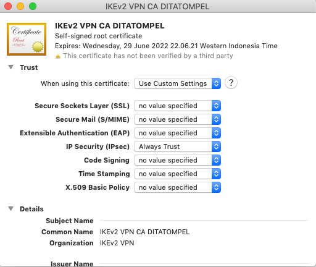The height and width of the screenshot is (267, 316).
Task: Close the certificate window with red button
Action: tap(8, 6)
